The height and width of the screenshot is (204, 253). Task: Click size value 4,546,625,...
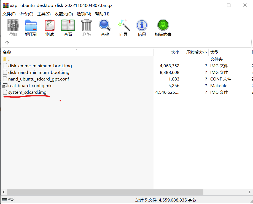(167, 92)
